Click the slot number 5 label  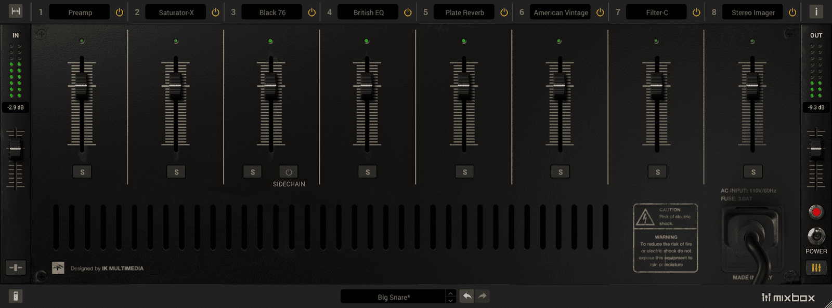pyautogui.click(x=425, y=12)
